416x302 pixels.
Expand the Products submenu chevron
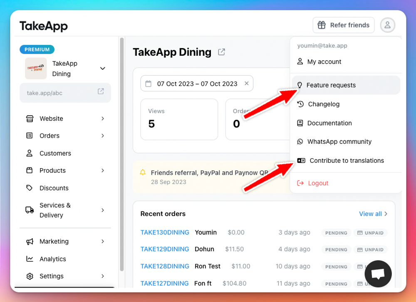(x=103, y=170)
